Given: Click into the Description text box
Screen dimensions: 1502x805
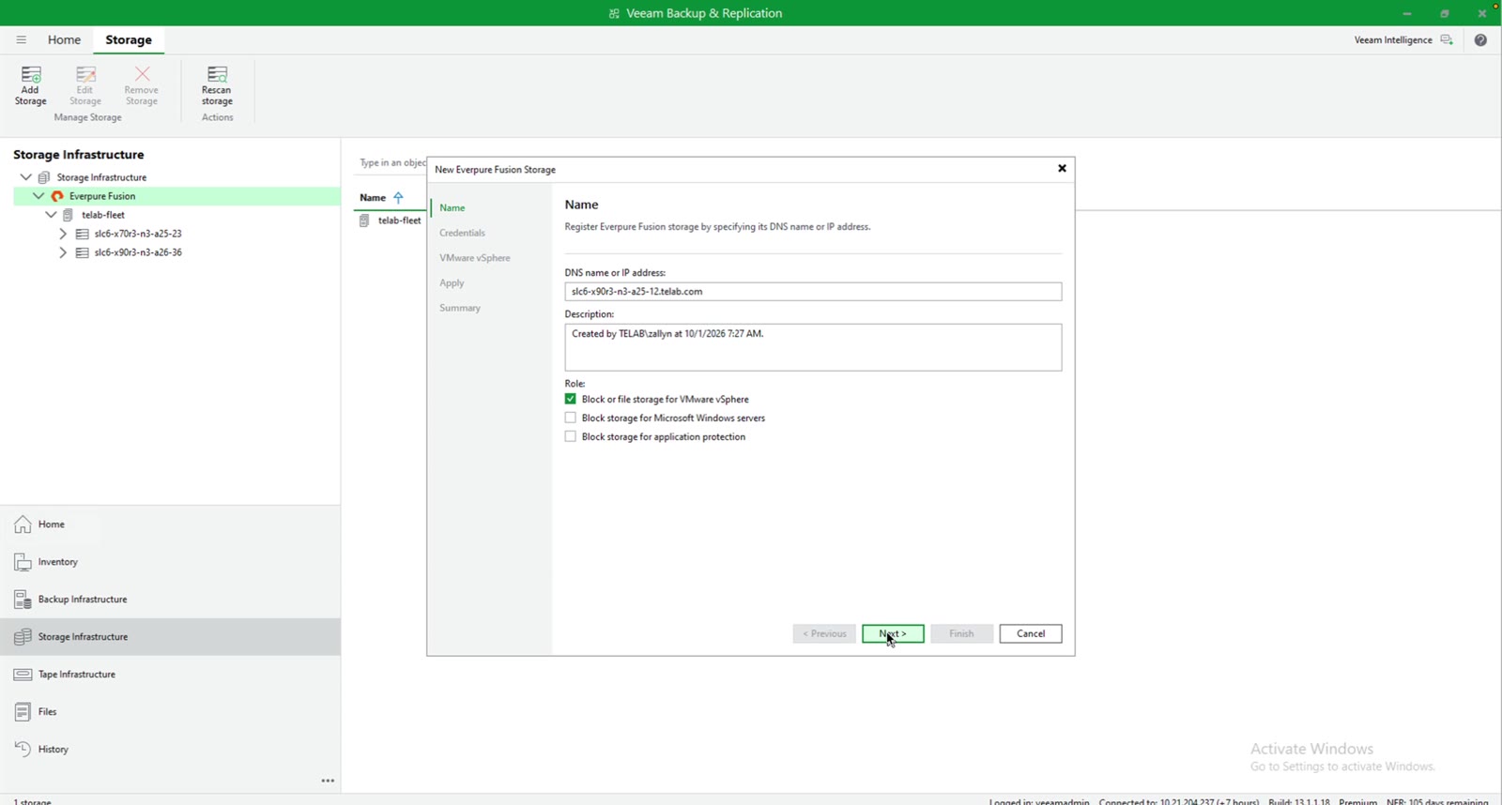Looking at the screenshot, I should (813, 347).
